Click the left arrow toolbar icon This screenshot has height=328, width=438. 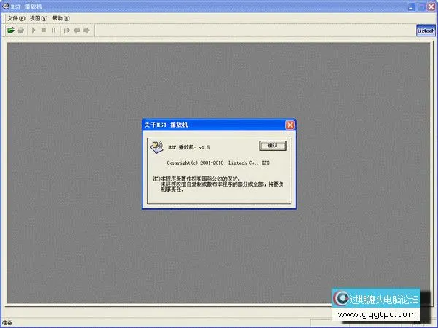[77, 30]
